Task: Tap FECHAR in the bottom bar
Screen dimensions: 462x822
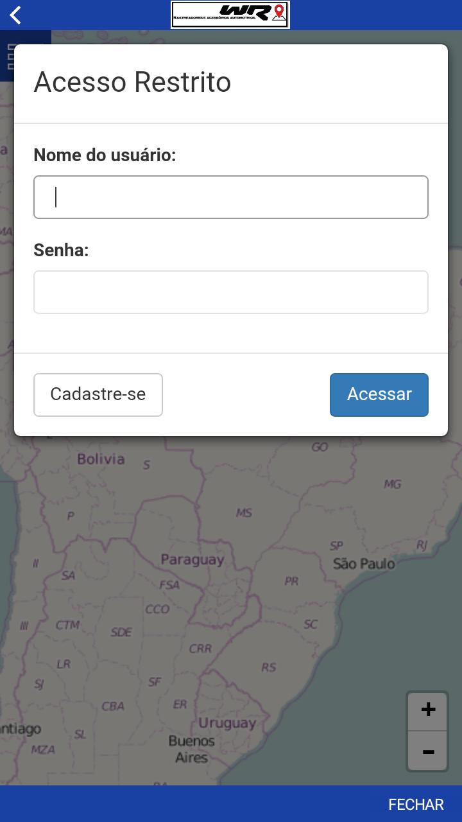Action: pyautogui.click(x=416, y=805)
